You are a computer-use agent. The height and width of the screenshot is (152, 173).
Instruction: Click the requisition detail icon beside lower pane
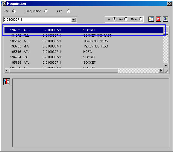(7, 82)
